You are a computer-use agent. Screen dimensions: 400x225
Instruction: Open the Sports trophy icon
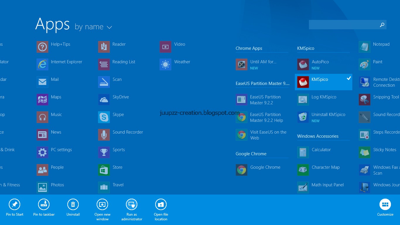tap(104, 152)
